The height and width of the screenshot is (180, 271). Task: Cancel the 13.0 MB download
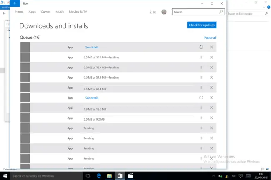(x=211, y=108)
